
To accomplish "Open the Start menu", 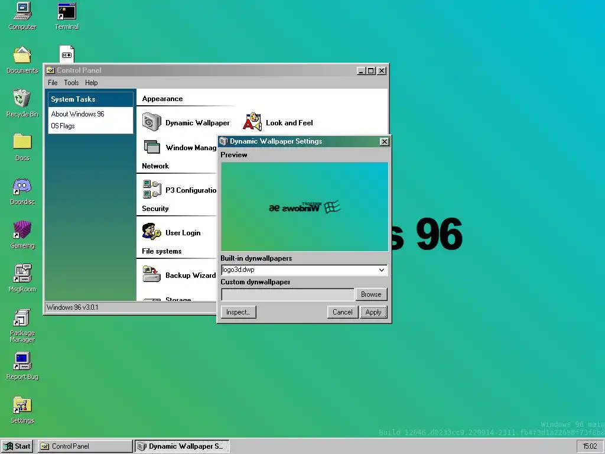I will [x=17, y=446].
